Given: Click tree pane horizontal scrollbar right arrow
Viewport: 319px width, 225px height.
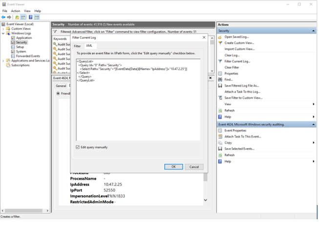Looking at the screenshot, I should (47, 210).
